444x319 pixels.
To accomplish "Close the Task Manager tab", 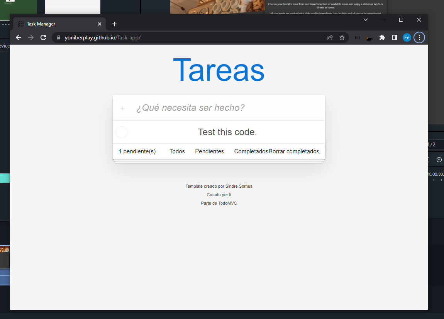I will (100, 24).
